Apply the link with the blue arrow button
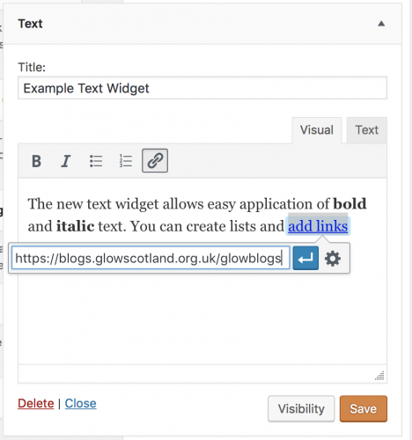 [305, 258]
